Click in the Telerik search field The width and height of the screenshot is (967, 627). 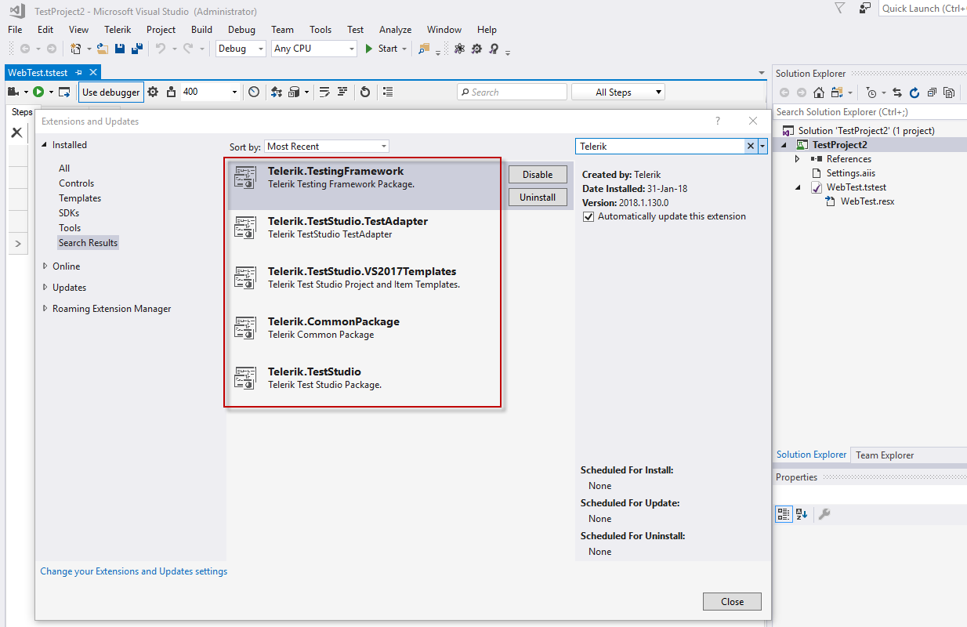pos(660,146)
